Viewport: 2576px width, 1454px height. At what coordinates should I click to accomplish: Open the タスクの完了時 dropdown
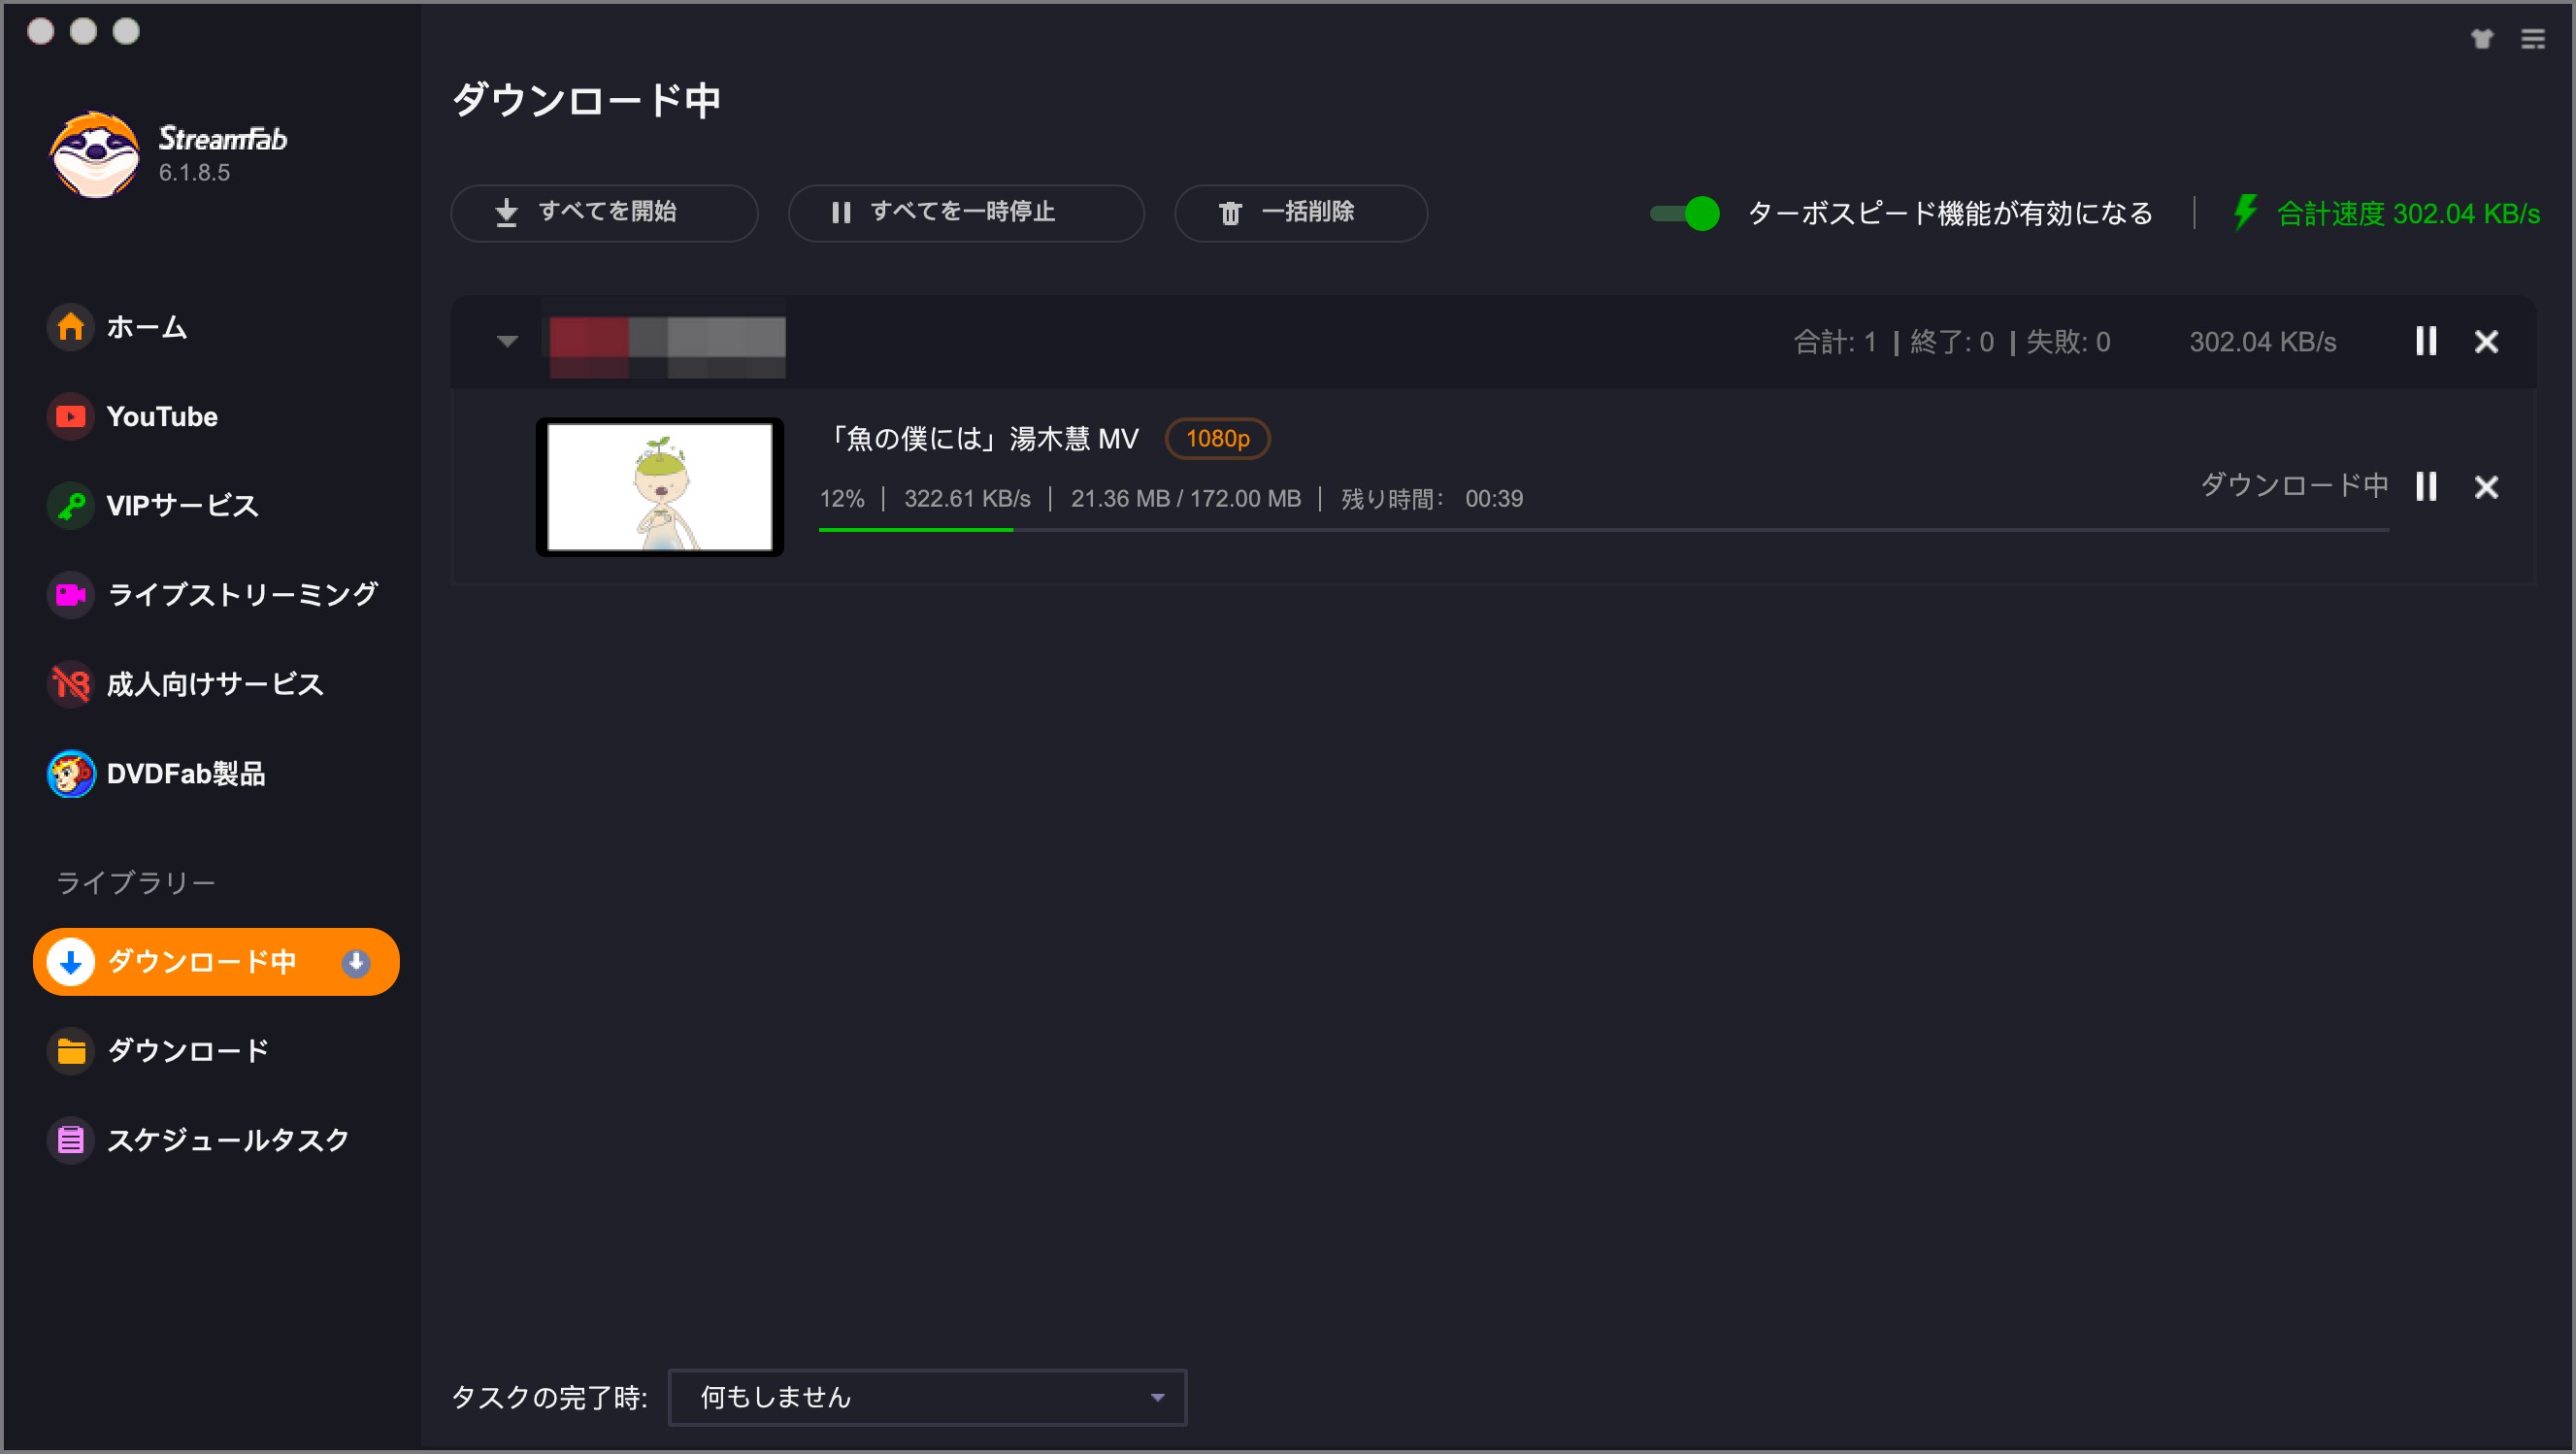(927, 1397)
